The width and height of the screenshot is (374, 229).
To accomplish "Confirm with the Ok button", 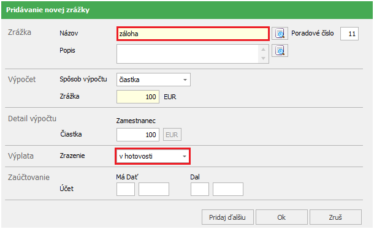I will [281, 217].
